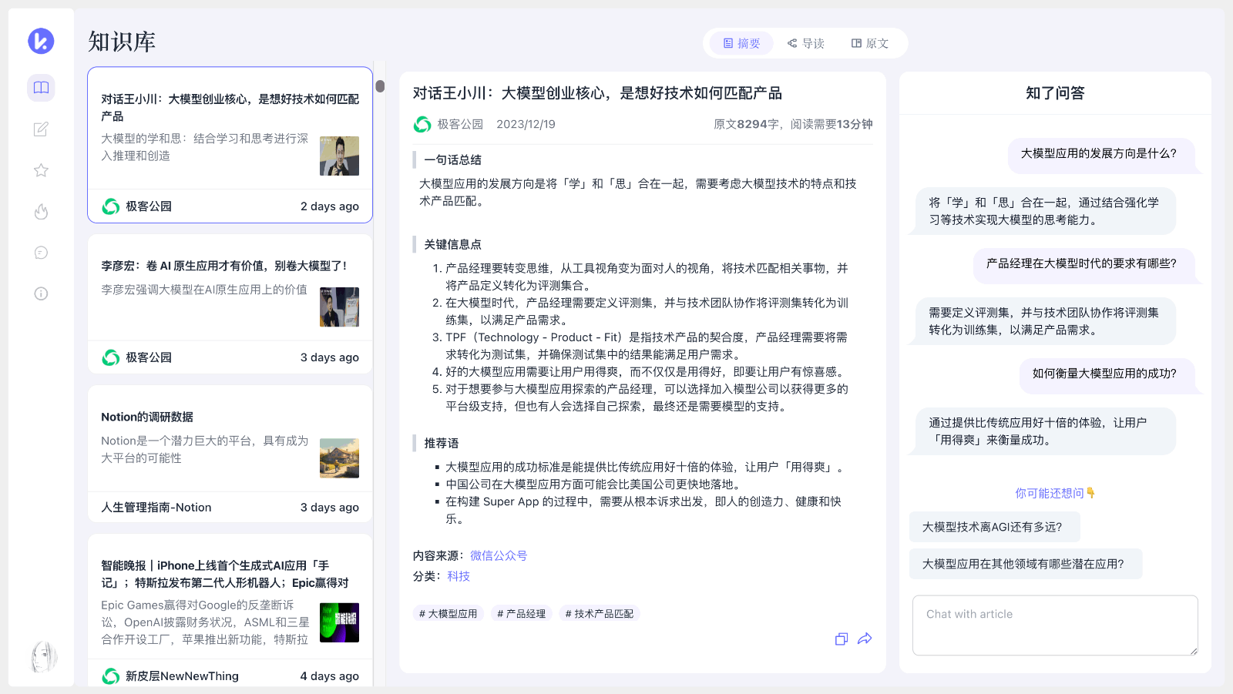
Task: Click the #大模型应用 tag
Action: 448,613
